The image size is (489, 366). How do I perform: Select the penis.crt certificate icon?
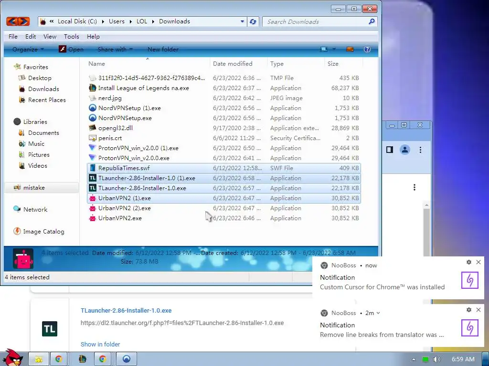92,138
